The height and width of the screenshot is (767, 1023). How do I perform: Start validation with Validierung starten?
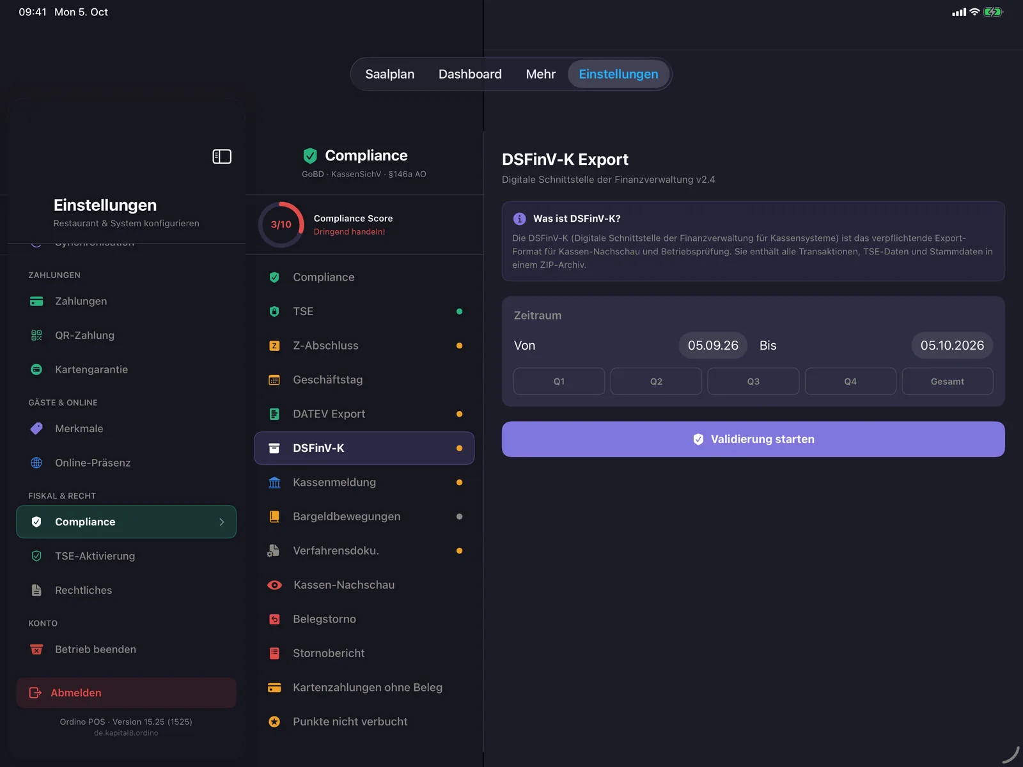[753, 439]
